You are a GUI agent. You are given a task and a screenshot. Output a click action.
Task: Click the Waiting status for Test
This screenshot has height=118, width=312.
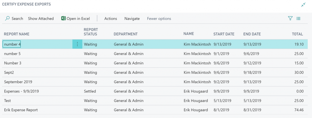coord(90,101)
